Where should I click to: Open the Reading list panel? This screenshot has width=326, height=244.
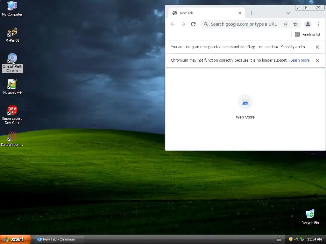pos(308,34)
